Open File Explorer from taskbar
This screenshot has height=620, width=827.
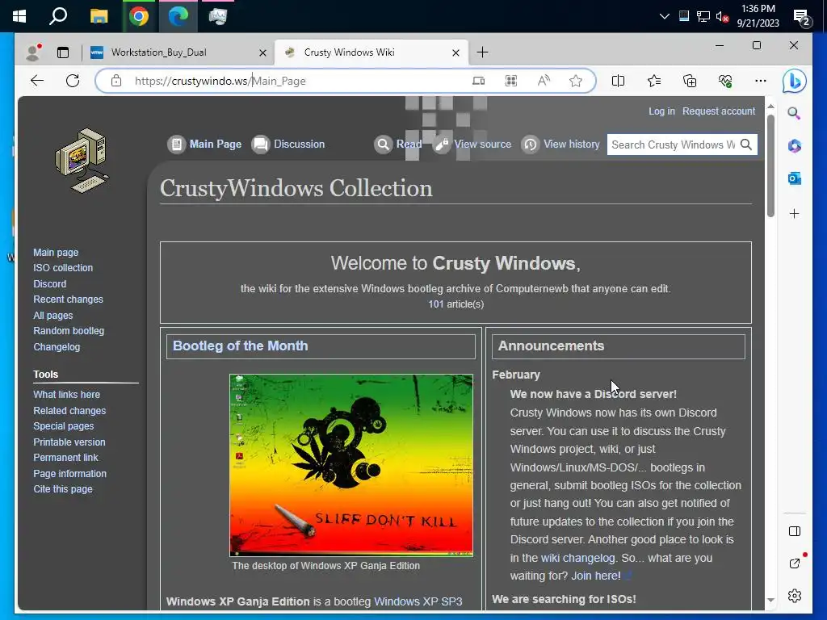pos(99,16)
